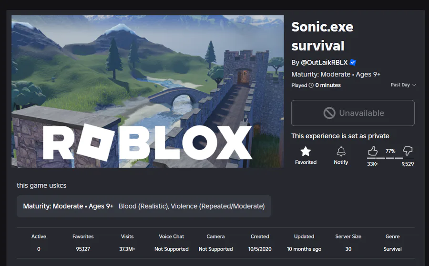Screen dimensions: 429x266
Task: Click the 'this game uskcs' description
Action: pyautogui.click(x=41, y=185)
